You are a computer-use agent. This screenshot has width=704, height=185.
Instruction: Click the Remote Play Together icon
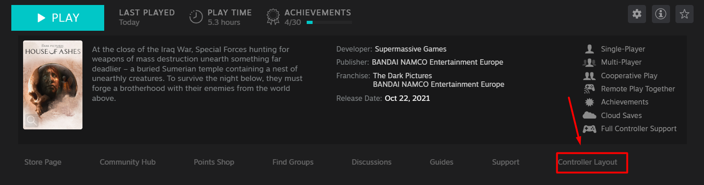[x=589, y=89]
